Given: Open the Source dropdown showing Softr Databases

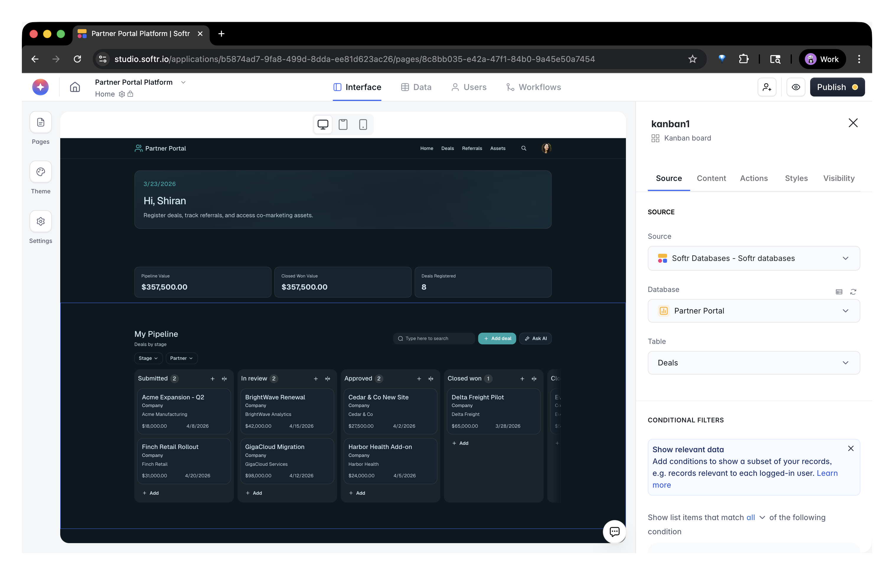Looking at the screenshot, I should point(753,258).
